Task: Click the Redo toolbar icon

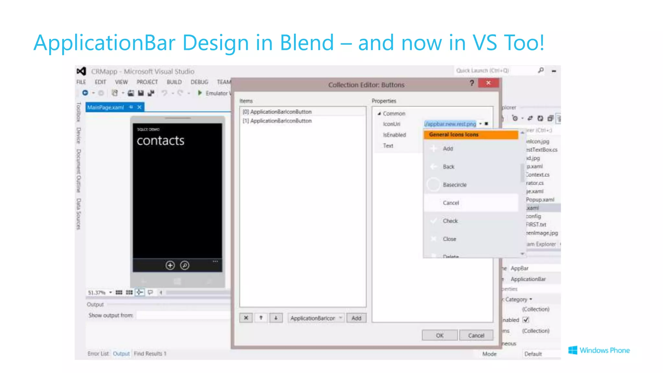Action: [x=180, y=93]
